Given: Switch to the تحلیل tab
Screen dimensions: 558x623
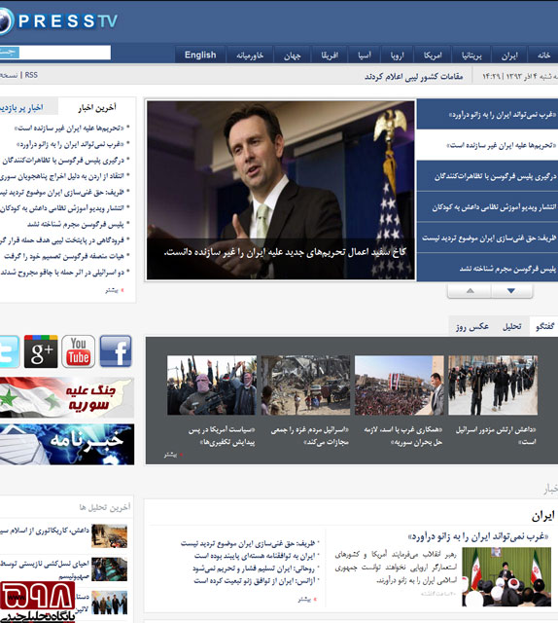Looking at the screenshot, I should (512, 327).
